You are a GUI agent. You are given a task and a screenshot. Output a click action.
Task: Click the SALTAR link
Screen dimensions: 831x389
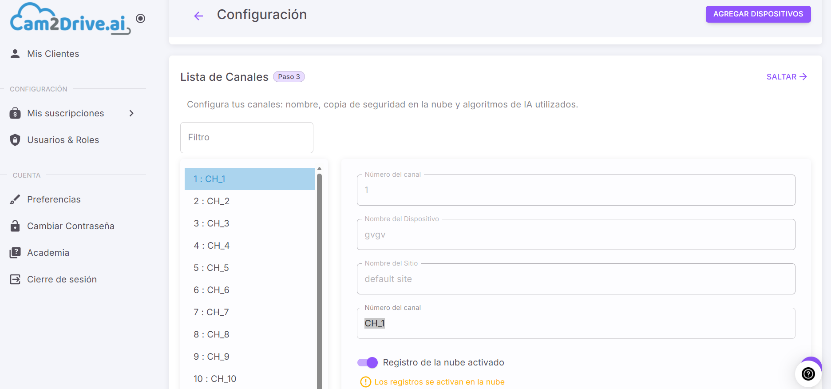pos(787,77)
